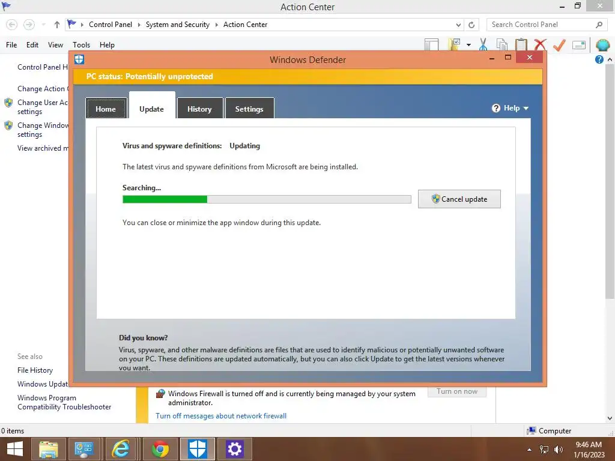
Task: Click the Windows Defender shield title icon
Action: (79, 59)
